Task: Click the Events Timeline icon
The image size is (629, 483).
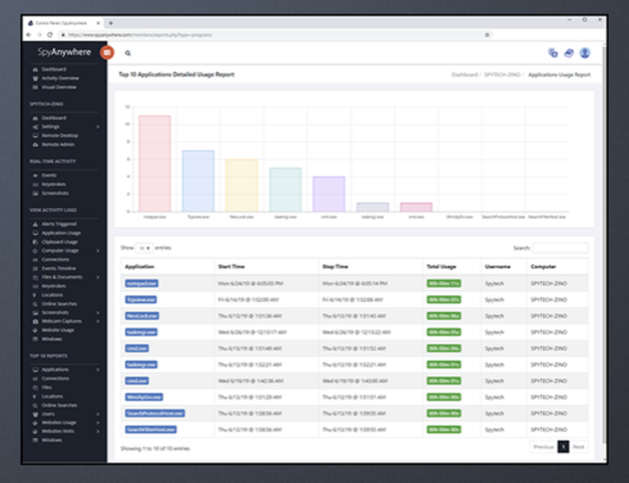Action: pyautogui.click(x=35, y=268)
